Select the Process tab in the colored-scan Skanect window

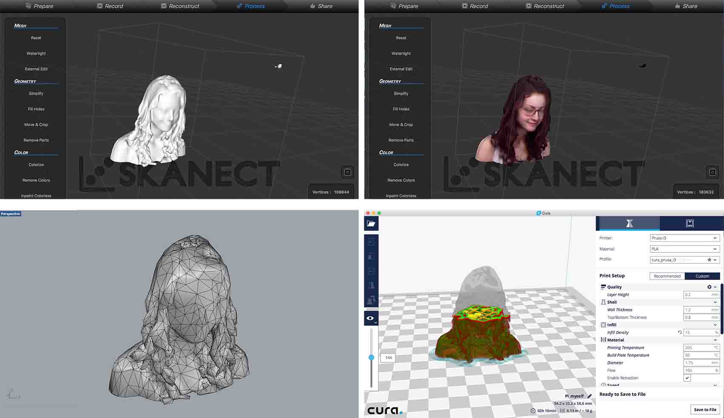(615, 6)
